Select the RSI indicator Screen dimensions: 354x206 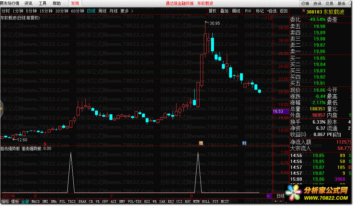[x=147, y=201]
